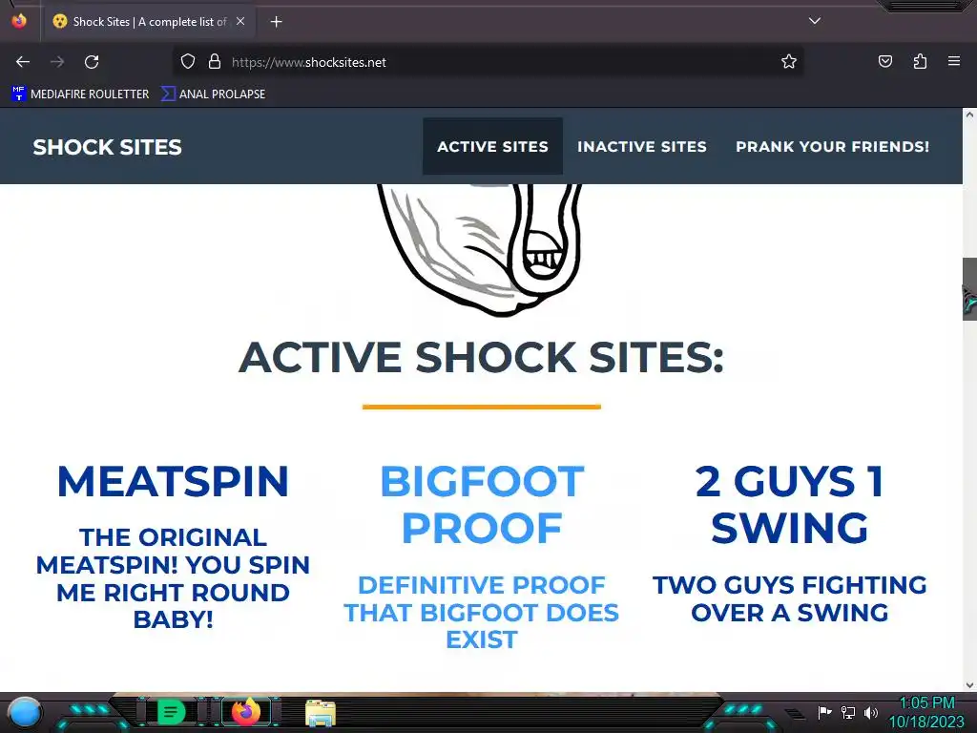Screen dimensions: 977x733
Task: Open the BIGFOOT PROOF link
Action: coord(482,505)
